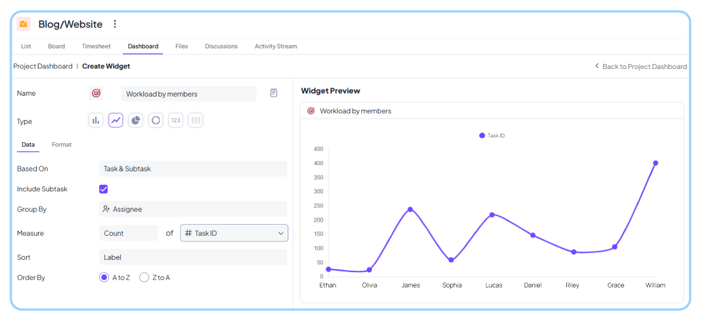Select the bar chart widget type
This screenshot has width=701, height=321.
[x=96, y=120]
